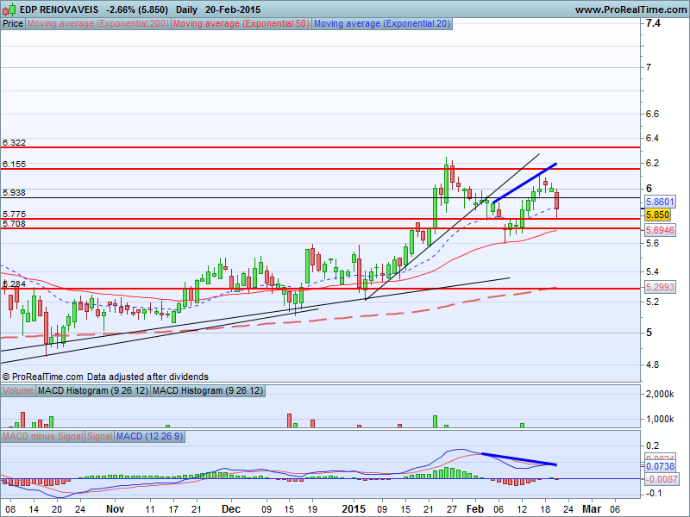Select the Price legend label
This screenshot has width=690, height=517.
click(13, 24)
